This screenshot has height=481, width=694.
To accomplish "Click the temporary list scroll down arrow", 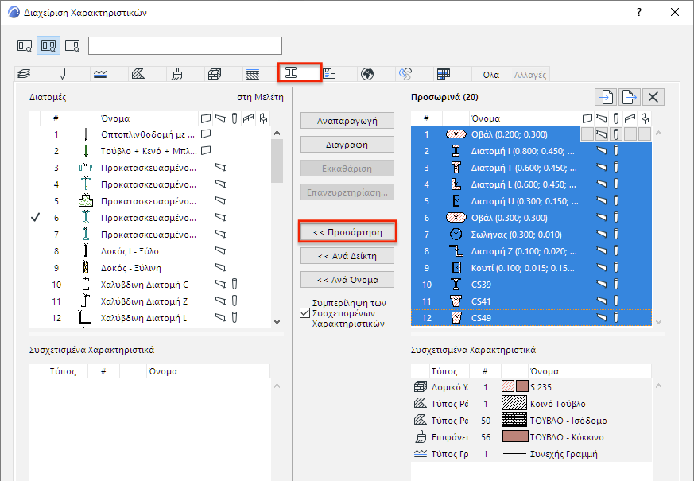I will click(x=658, y=322).
